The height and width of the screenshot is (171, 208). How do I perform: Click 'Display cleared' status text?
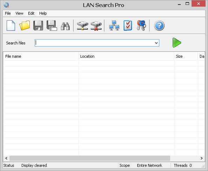[34, 165]
